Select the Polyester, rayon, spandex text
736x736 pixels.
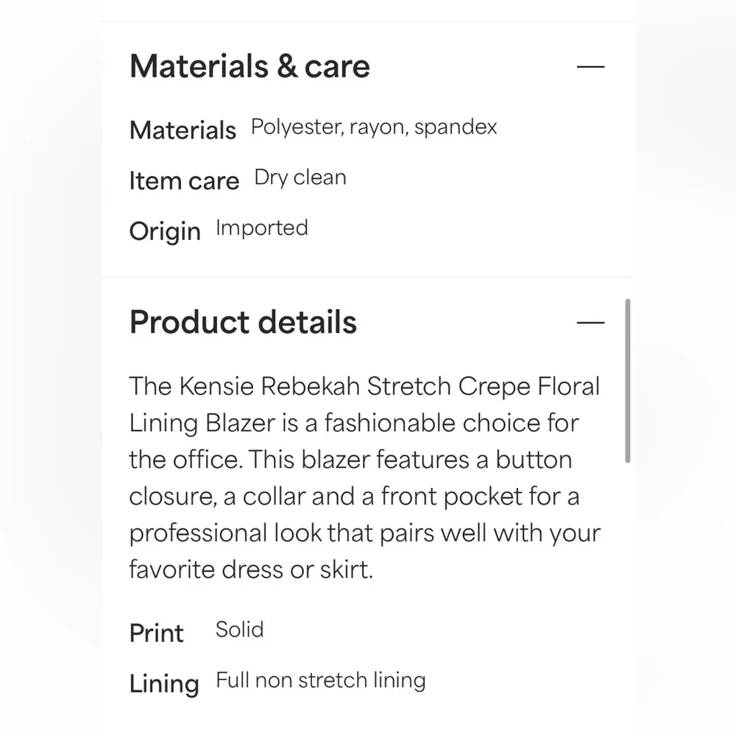click(374, 127)
